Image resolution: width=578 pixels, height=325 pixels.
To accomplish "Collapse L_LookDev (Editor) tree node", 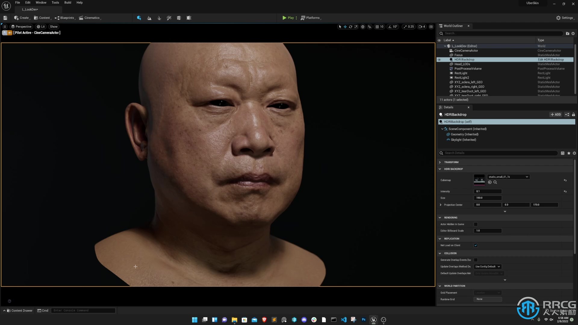I will (x=445, y=46).
